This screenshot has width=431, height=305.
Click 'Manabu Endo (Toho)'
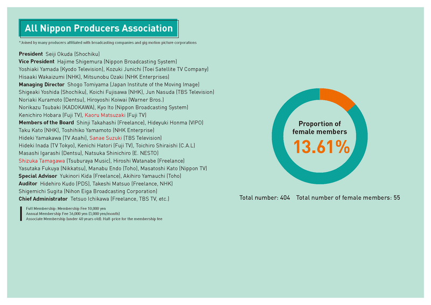point(113,169)
